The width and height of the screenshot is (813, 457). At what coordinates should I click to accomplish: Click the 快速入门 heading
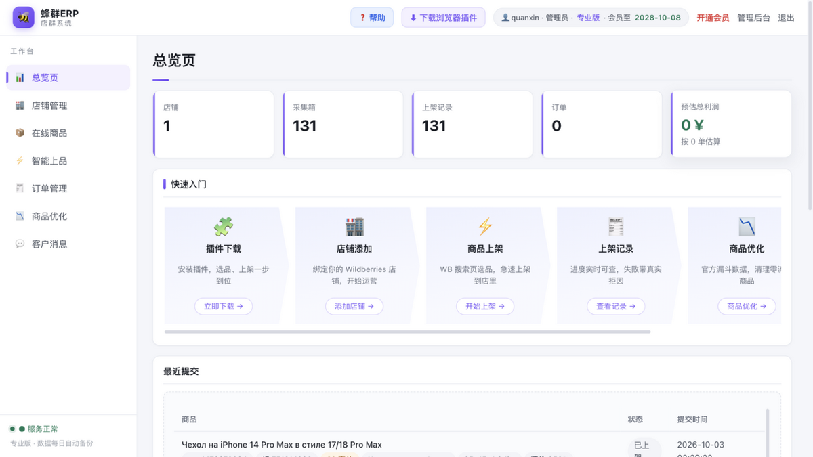pyautogui.click(x=188, y=184)
